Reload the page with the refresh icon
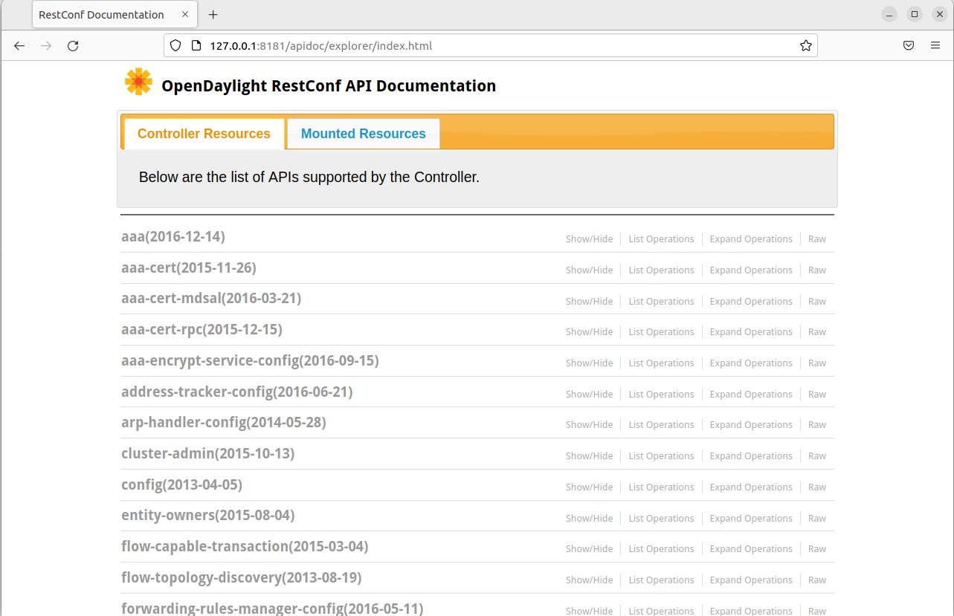The height and width of the screenshot is (616, 954). click(73, 45)
